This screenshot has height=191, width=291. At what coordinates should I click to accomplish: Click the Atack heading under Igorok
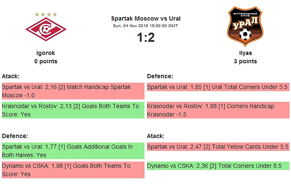coord(11,76)
